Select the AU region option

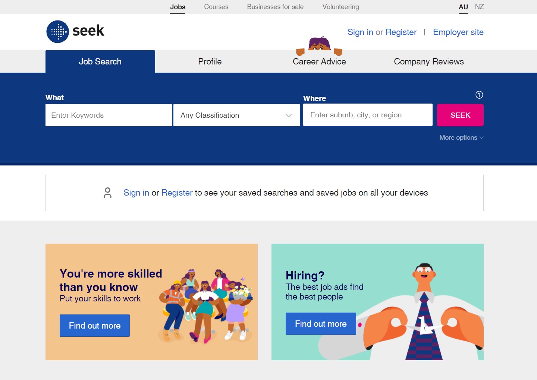coord(463,7)
